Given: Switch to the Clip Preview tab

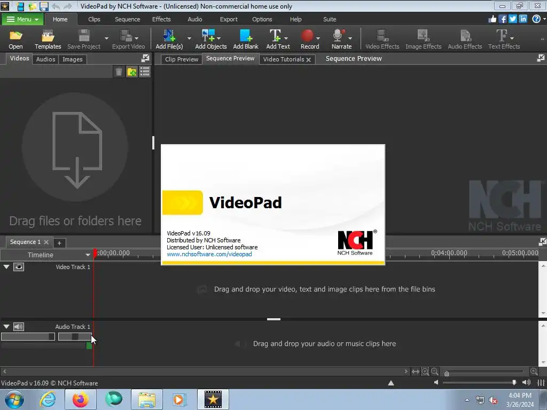Looking at the screenshot, I should coord(182,59).
